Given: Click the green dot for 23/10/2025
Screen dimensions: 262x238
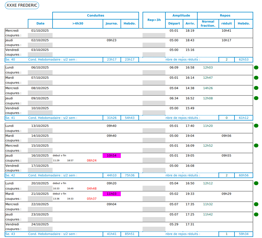Looking at the screenshot, I should (256, 214).
